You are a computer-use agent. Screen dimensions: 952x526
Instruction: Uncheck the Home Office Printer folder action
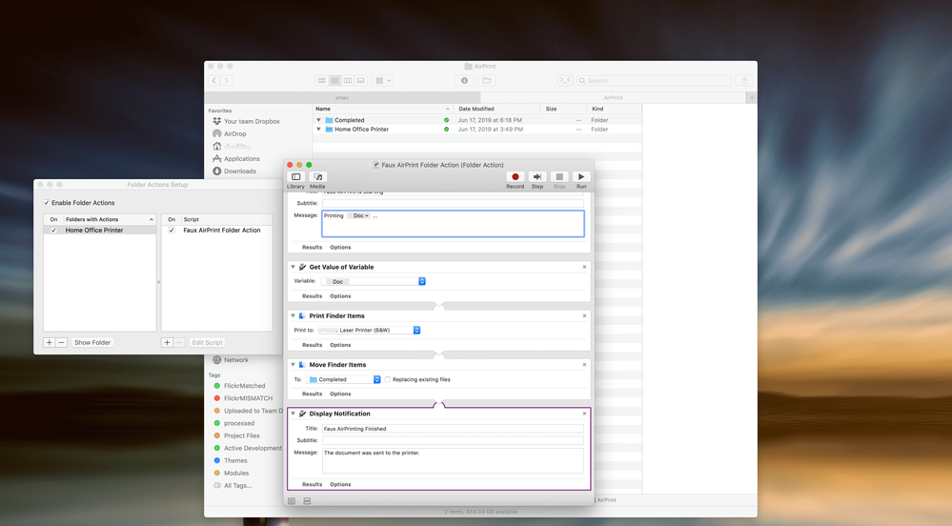[x=53, y=230]
